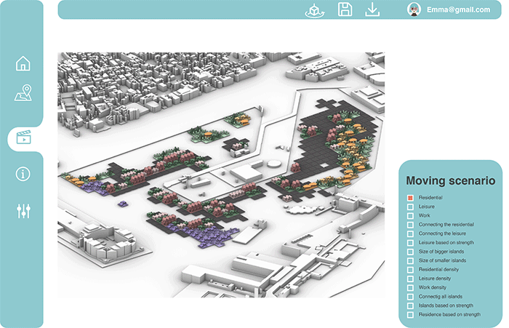Click the download arrow icon
The height and width of the screenshot is (328, 509).
coord(372,9)
